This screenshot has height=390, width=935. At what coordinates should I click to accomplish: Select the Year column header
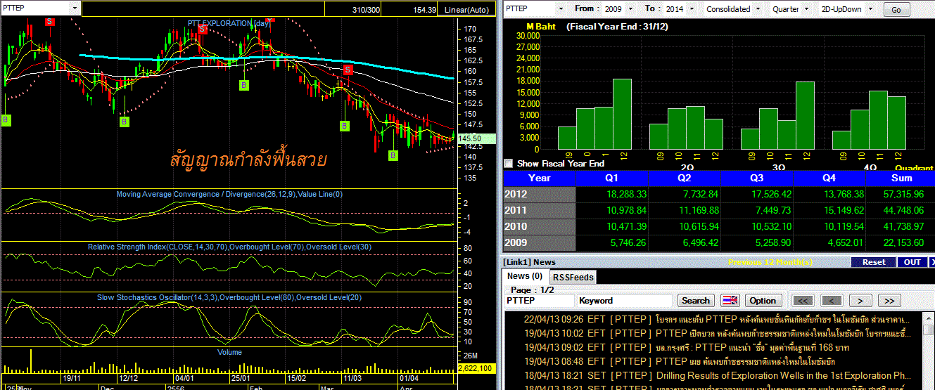pos(540,178)
